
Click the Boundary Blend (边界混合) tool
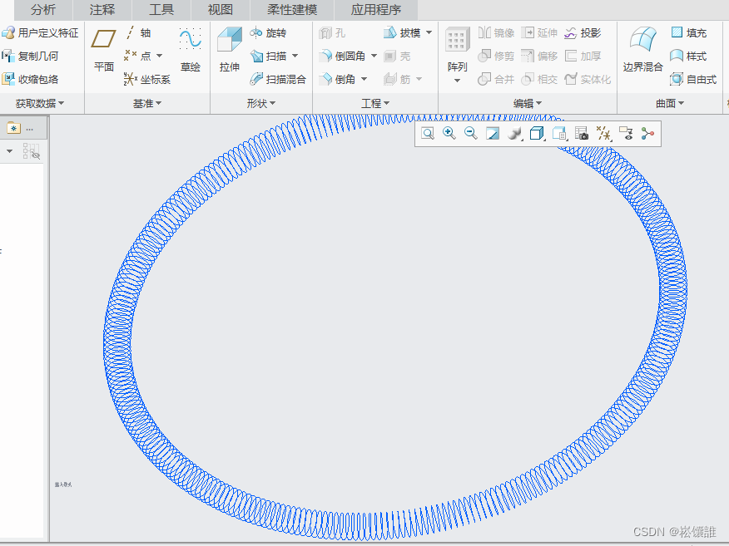click(642, 50)
